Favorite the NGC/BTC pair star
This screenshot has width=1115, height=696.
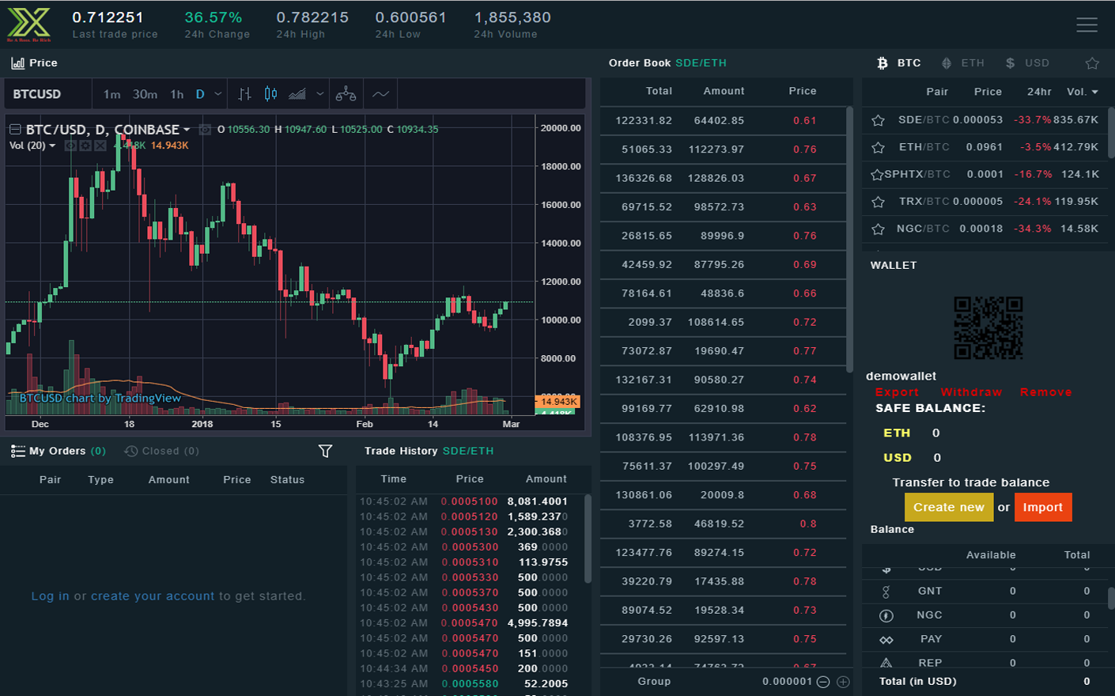coord(878,229)
